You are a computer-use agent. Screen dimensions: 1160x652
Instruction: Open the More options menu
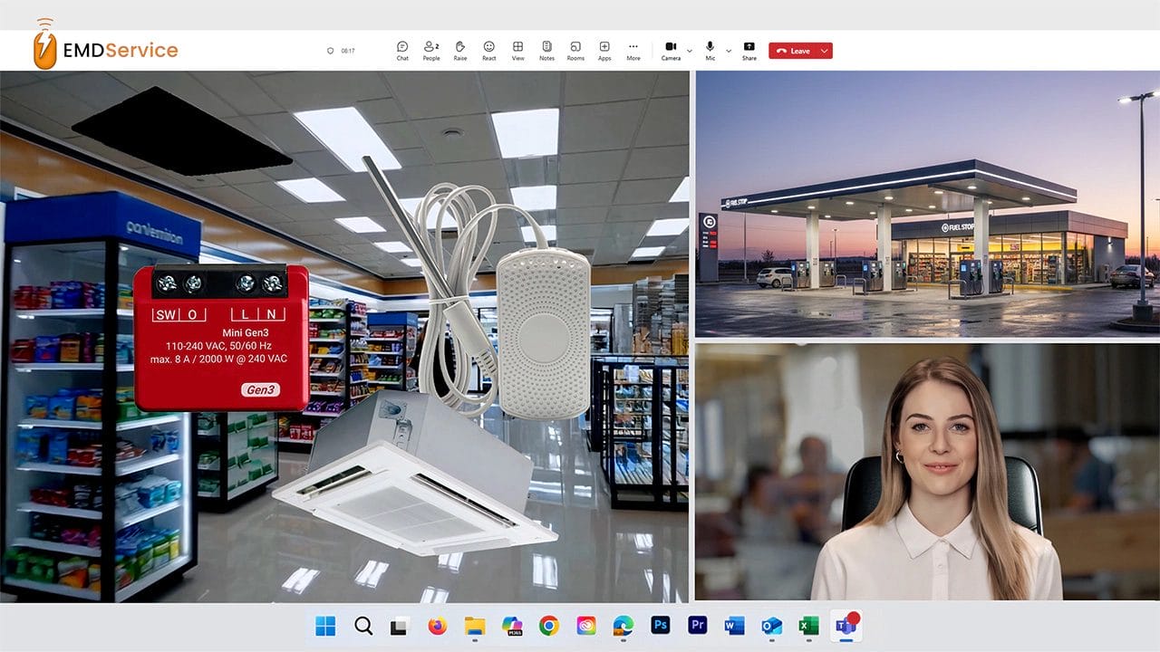pos(633,50)
